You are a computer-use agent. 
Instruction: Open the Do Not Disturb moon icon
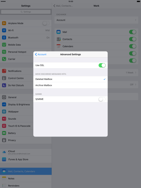4,85
